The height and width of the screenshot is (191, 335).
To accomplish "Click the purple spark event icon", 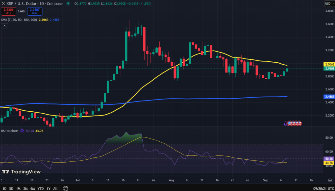I will [x=285, y=124].
